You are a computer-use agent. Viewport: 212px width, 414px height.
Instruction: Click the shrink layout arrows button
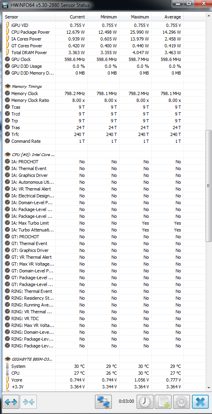coord(28,402)
